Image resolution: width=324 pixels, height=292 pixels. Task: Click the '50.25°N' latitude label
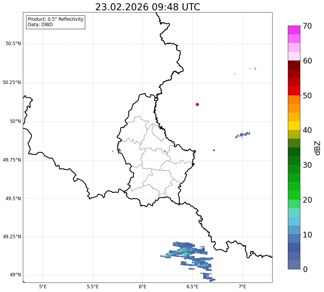[x=12, y=82]
